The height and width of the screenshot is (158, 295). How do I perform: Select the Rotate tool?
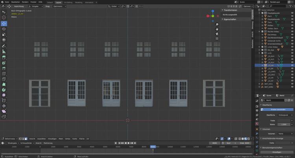(x=4, y=29)
